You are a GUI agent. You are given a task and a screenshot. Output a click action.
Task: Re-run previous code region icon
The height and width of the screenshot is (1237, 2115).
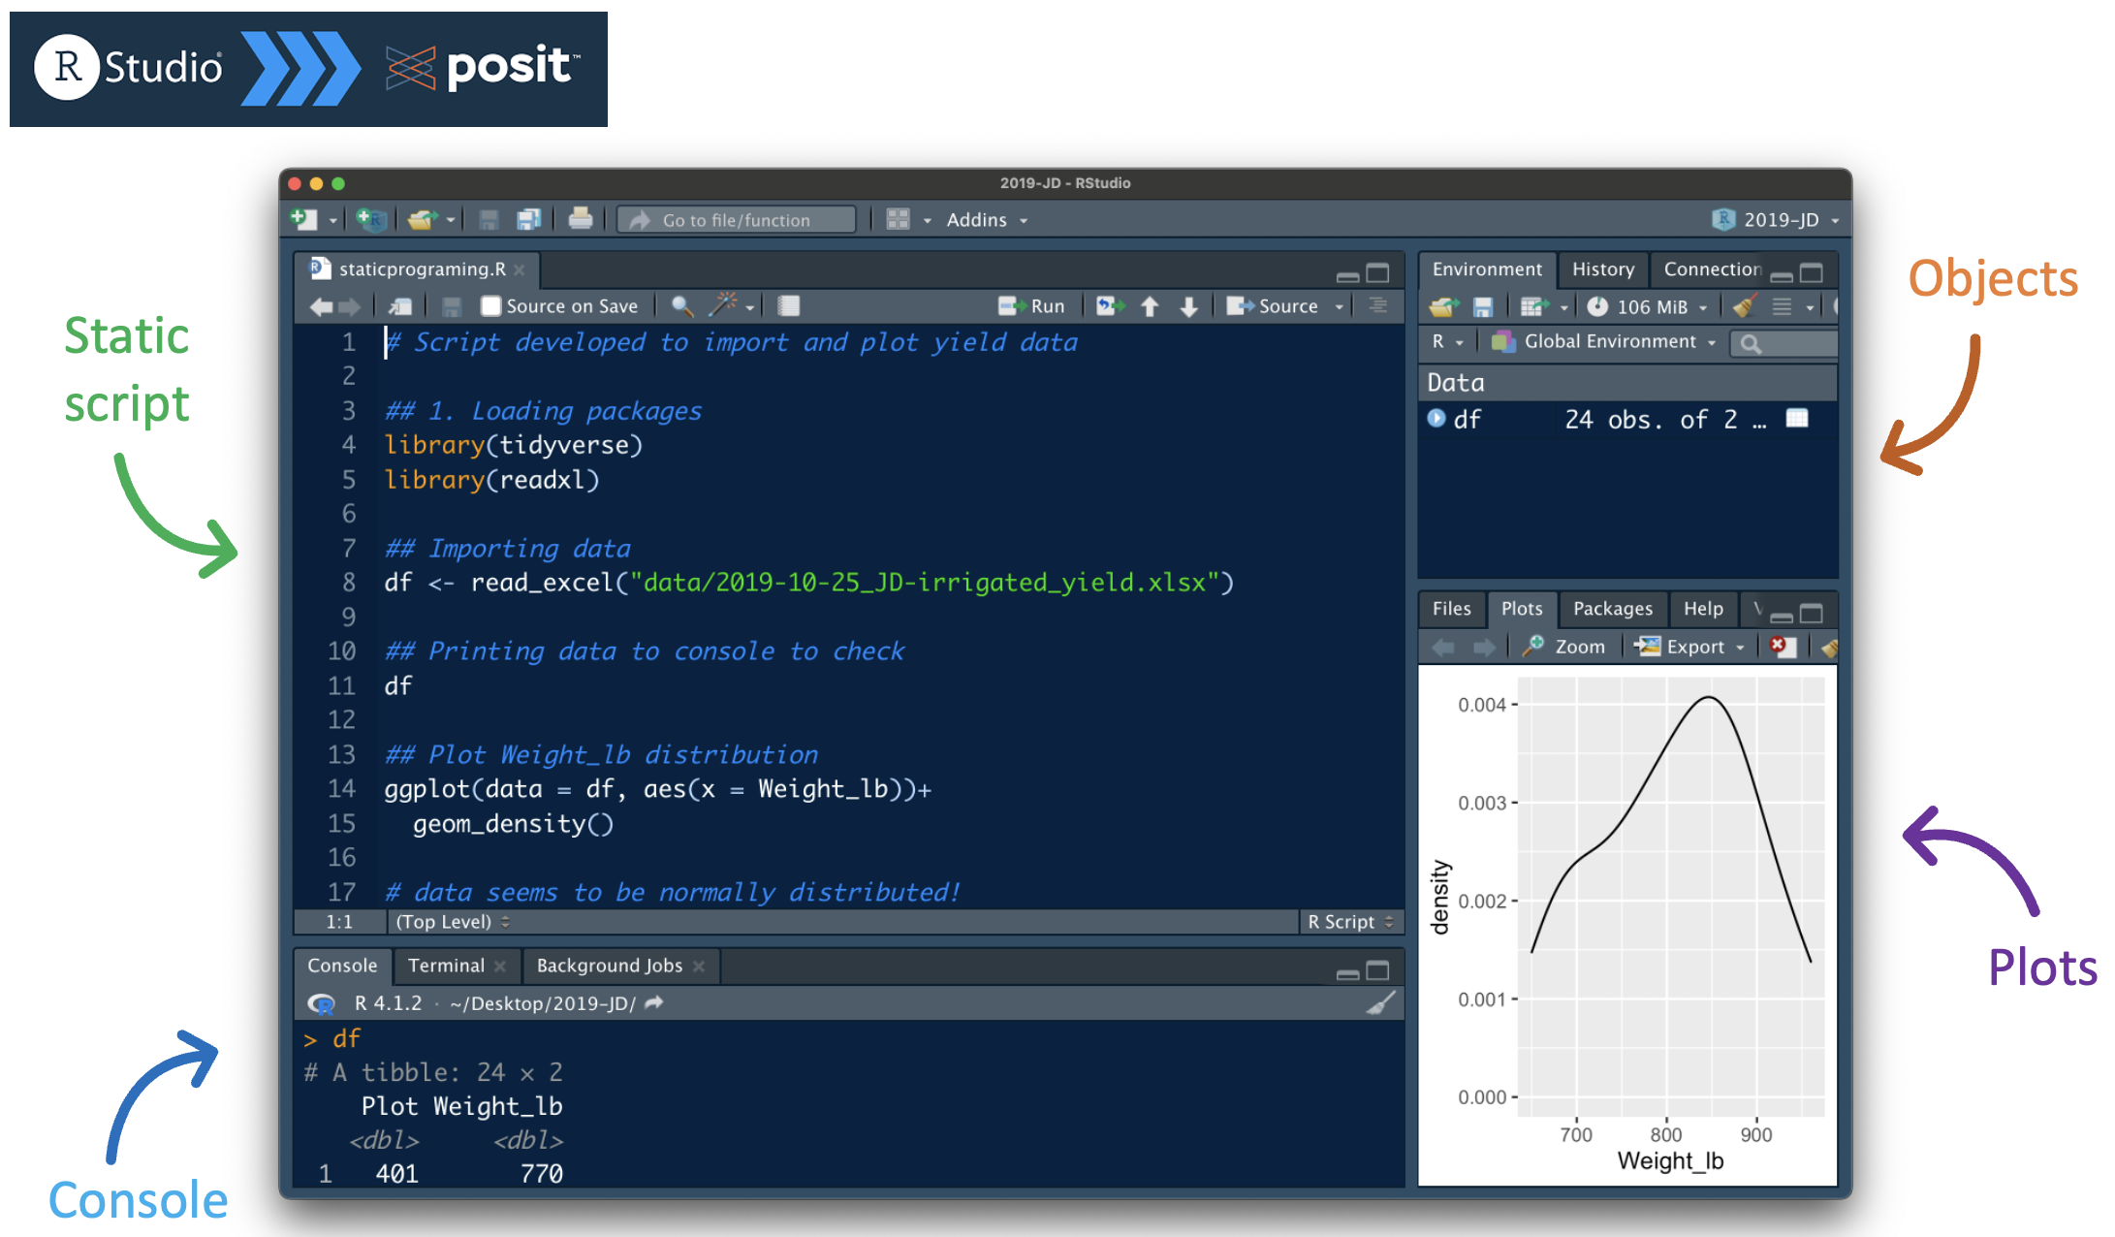pos(1109,306)
